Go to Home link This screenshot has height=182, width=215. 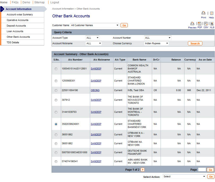point(4,2)
